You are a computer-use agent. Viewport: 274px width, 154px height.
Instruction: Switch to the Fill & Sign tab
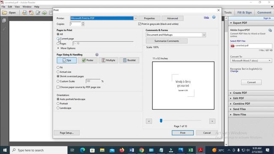(x=244, y=12)
